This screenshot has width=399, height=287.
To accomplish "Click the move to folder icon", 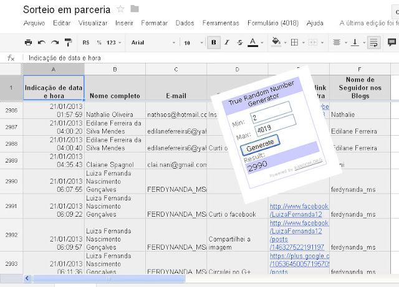I will pos(135,9).
